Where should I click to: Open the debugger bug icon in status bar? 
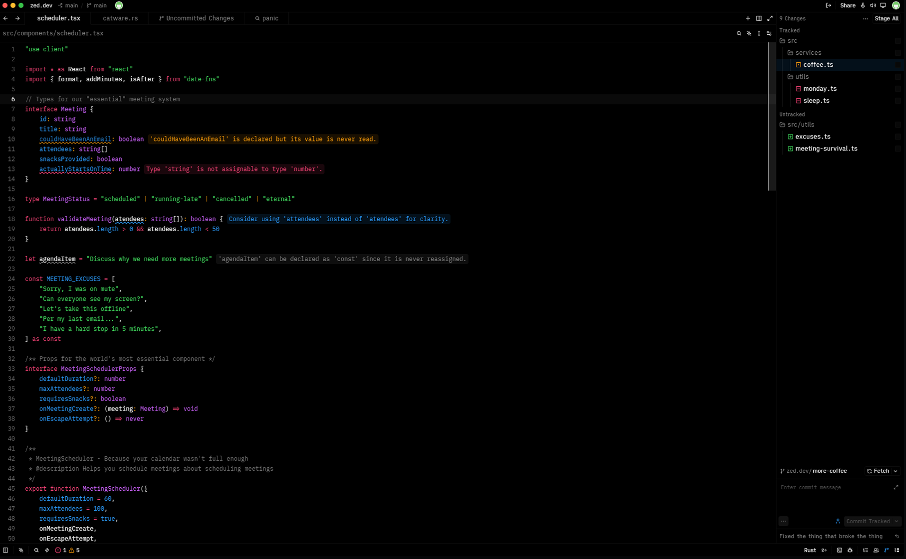pos(850,550)
